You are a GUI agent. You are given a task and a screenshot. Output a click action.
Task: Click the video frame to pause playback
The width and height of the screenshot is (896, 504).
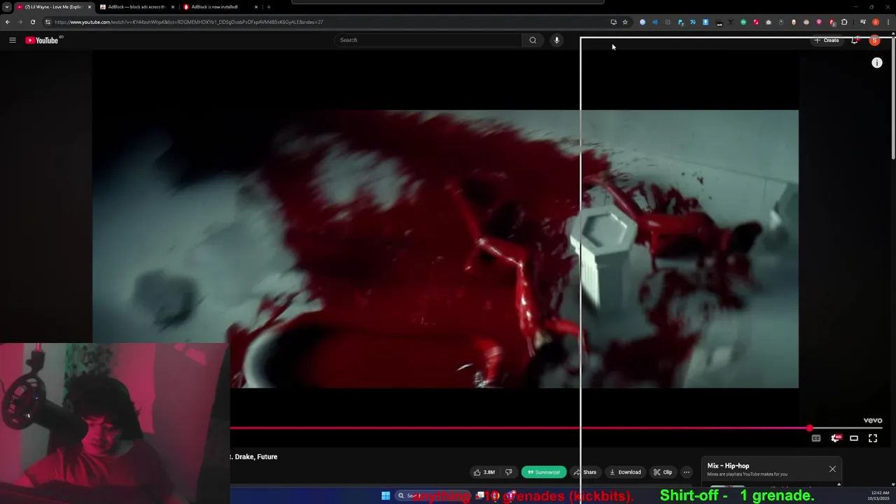click(445, 248)
